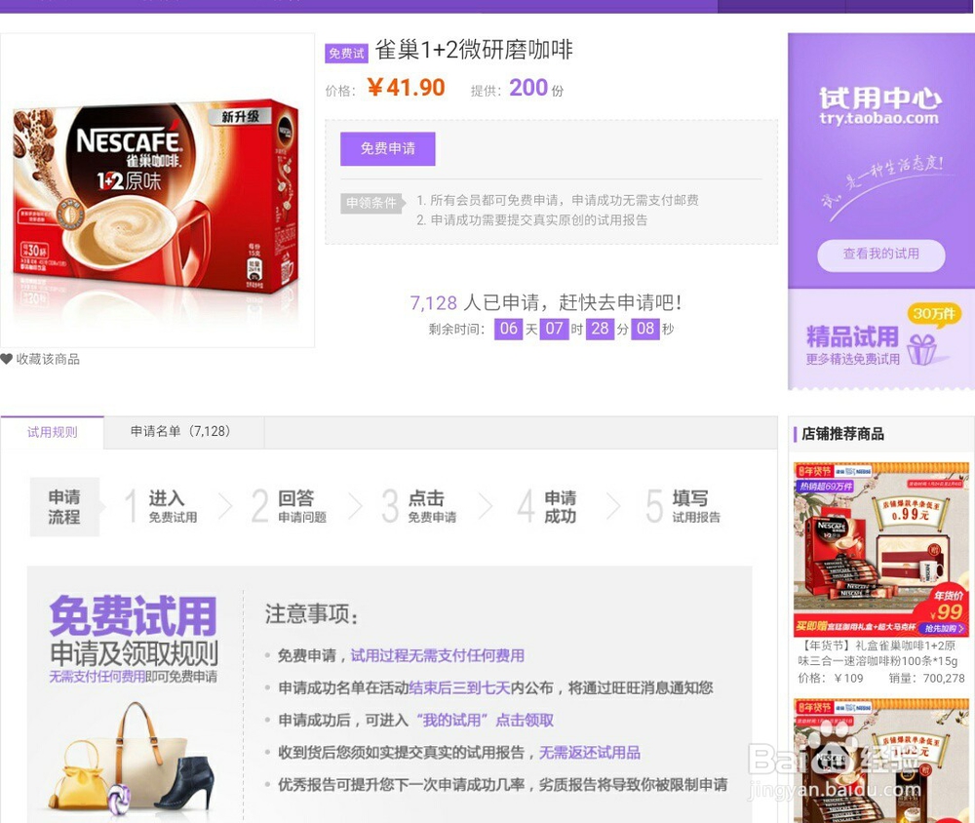Image resolution: width=975 pixels, height=823 pixels.
Task: Click step 2 回答申请问题
Action: click(290, 506)
